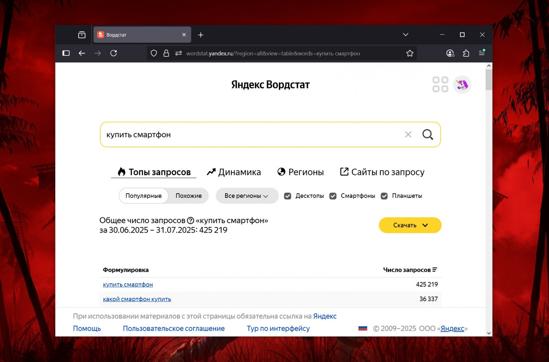The image size is (549, 362).
Task: Click the tracking protection shield icon
Action: (x=154, y=53)
